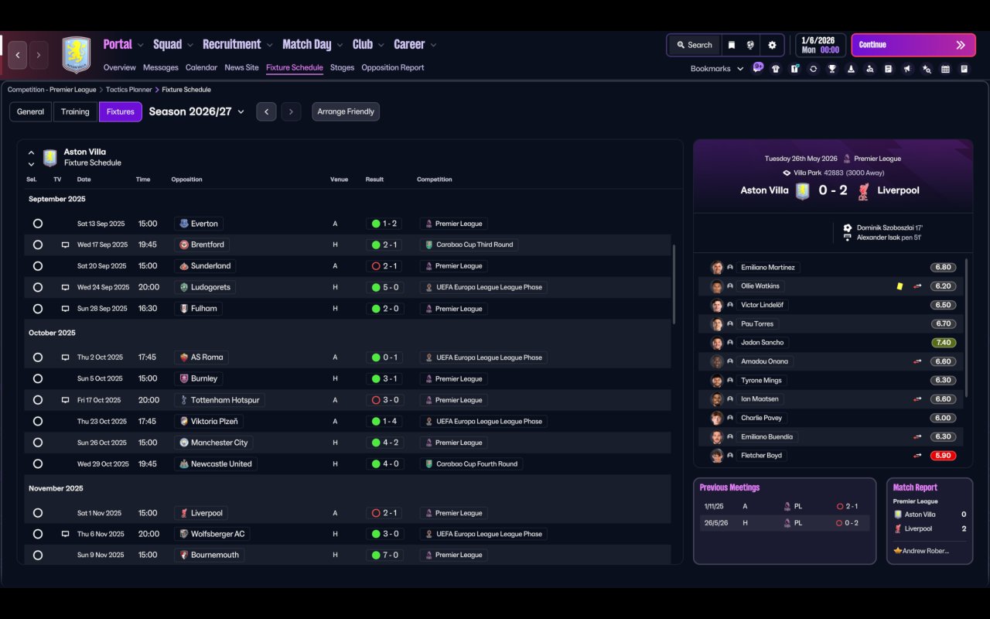990x619 pixels.
Task: Click the Arrange Friendly button
Action: pyautogui.click(x=346, y=111)
